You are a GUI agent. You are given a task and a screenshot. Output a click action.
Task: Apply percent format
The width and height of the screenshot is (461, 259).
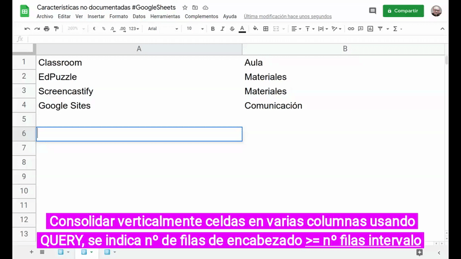[x=104, y=29]
